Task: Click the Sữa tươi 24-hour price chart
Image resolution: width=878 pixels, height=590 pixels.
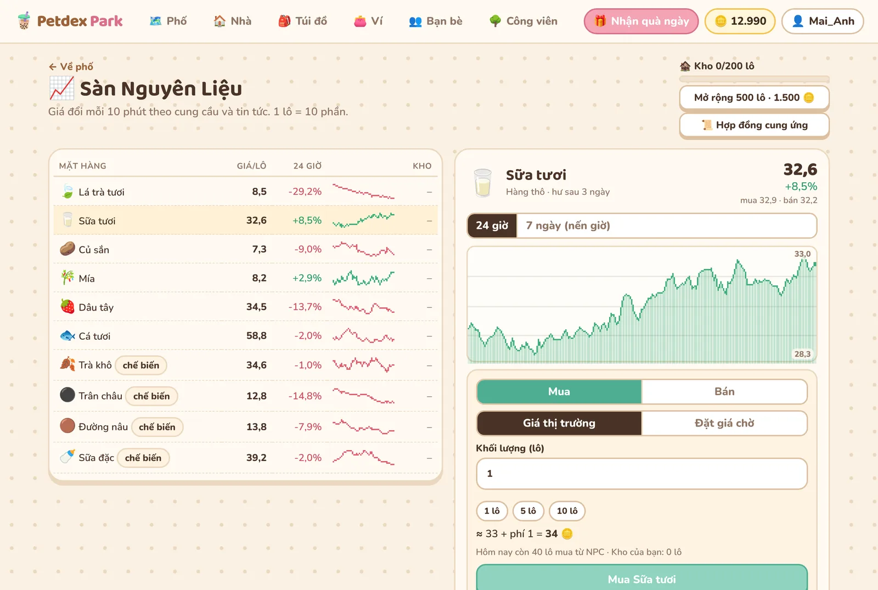Action: [642, 305]
